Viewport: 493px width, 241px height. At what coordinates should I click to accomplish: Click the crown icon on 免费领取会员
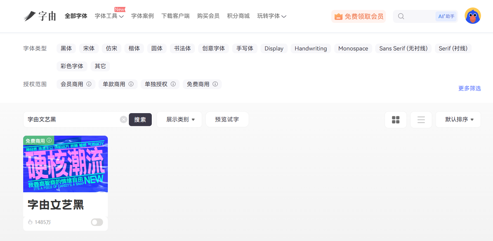tap(338, 17)
